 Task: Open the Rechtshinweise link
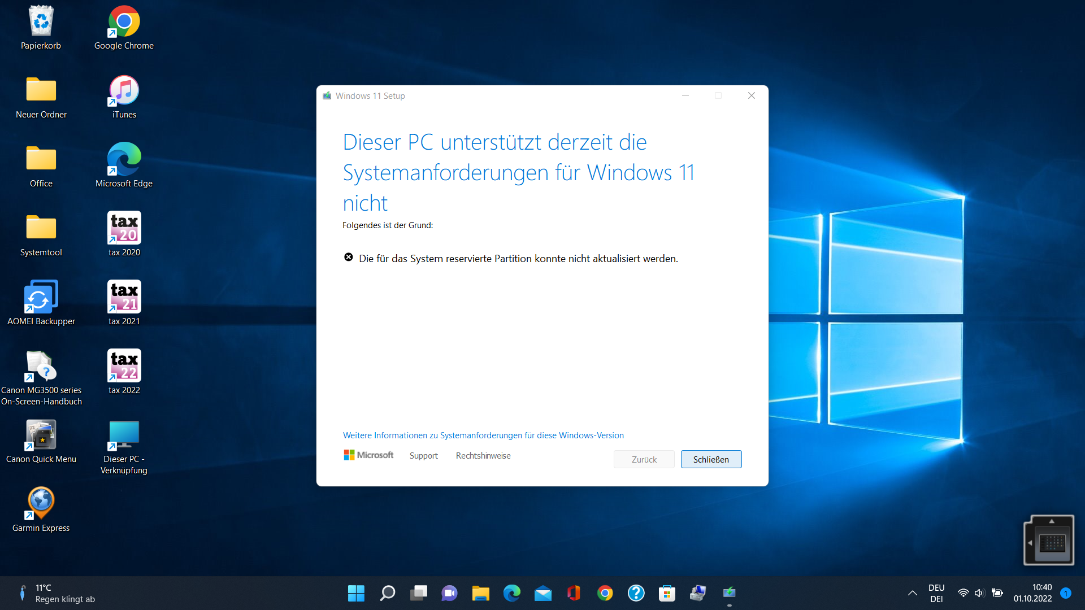tap(483, 455)
